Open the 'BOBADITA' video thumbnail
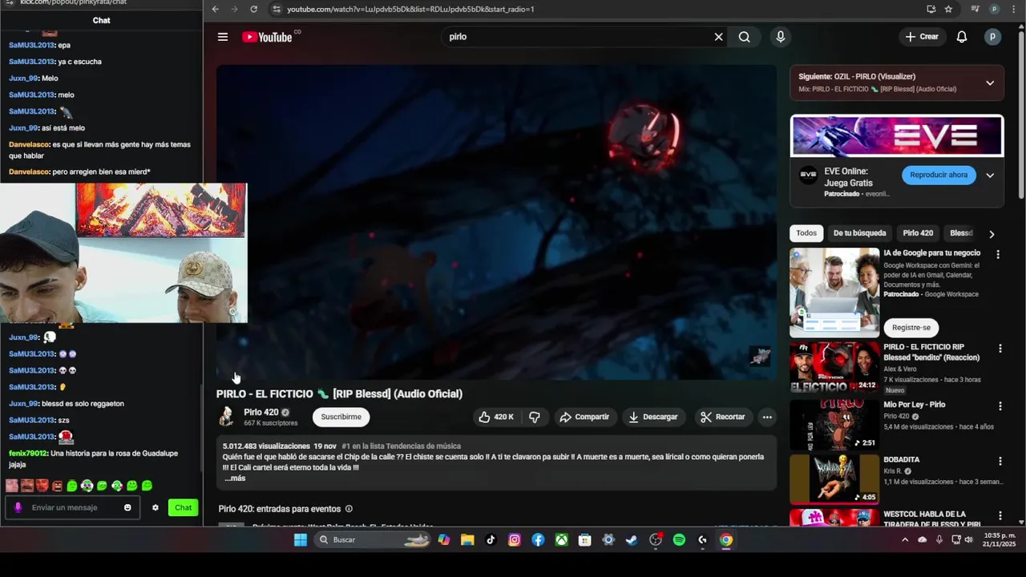 pos(834,479)
